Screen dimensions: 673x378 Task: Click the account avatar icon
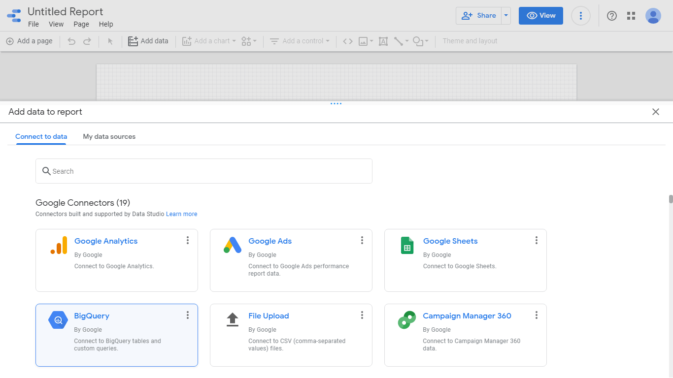coord(653,16)
